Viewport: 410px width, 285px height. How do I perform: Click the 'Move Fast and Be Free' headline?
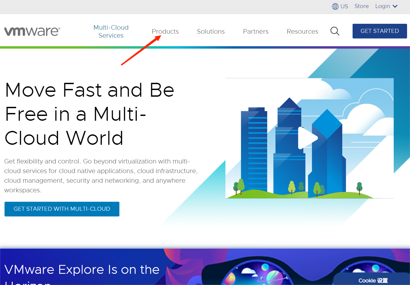90,114
